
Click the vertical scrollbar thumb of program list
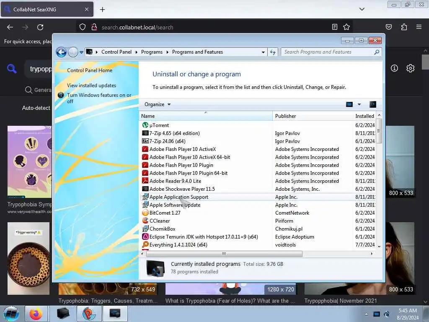tap(379, 131)
